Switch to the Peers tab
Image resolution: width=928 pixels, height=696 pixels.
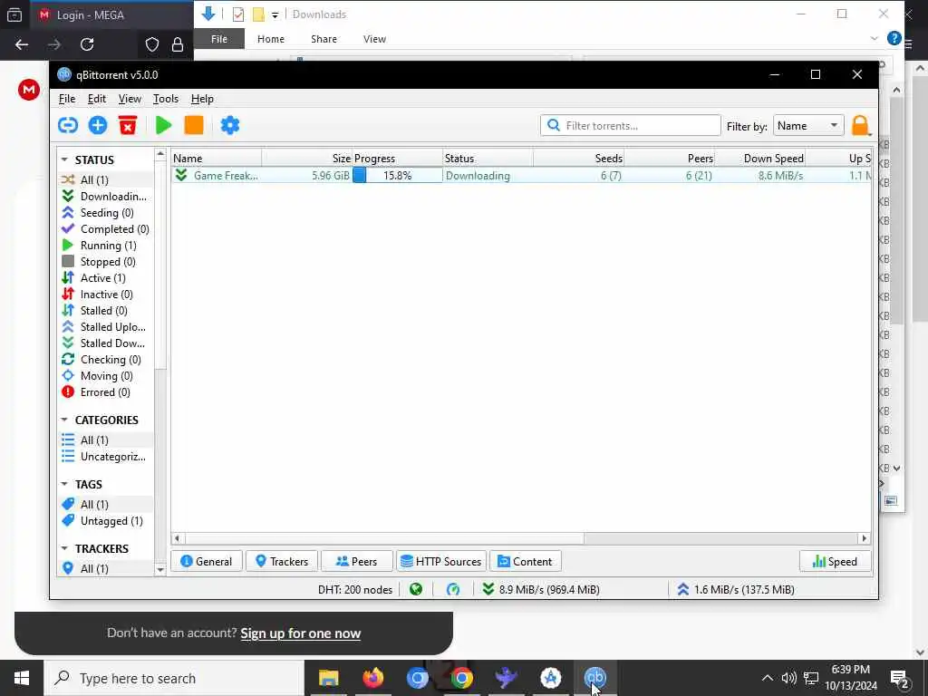pyautogui.click(x=357, y=562)
